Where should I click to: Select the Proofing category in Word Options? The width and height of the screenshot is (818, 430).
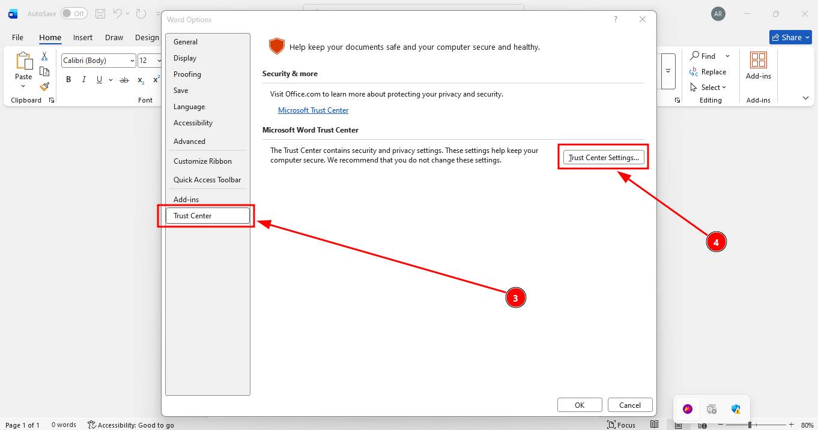187,74
